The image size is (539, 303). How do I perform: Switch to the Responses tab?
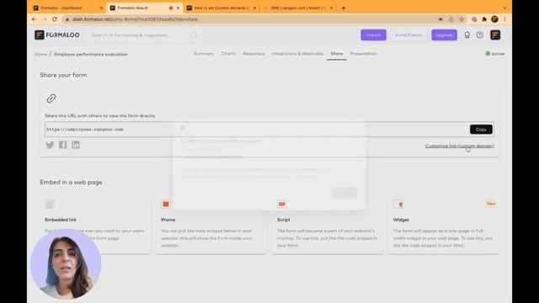pos(253,54)
